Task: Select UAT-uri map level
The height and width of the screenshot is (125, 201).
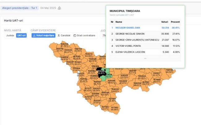Action: coord(21,36)
